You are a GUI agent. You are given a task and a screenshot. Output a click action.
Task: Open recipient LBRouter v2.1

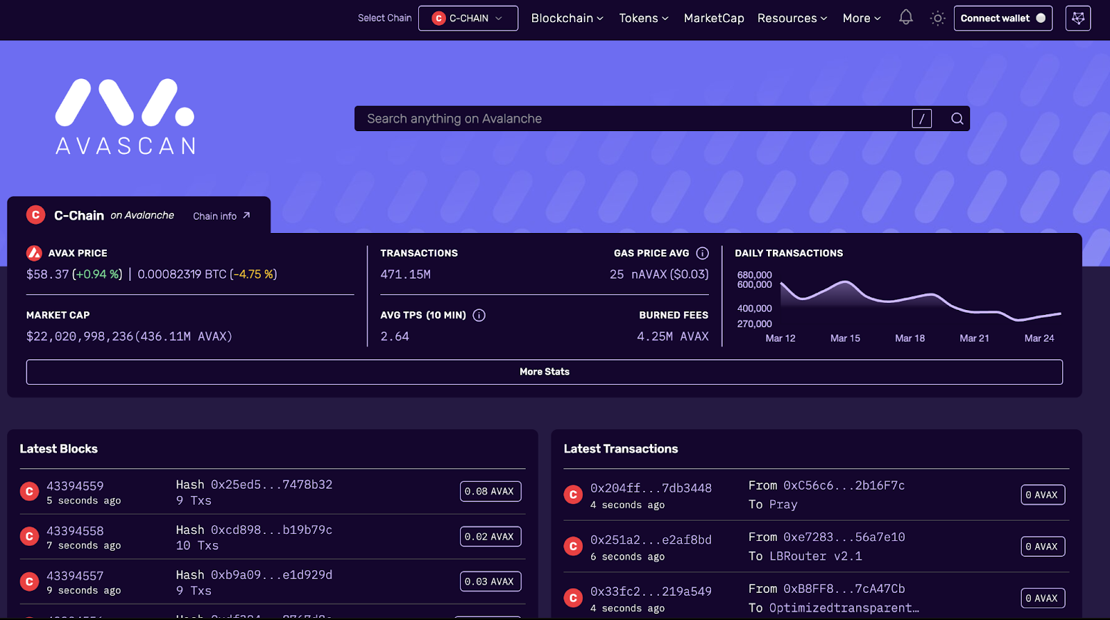coord(816,556)
